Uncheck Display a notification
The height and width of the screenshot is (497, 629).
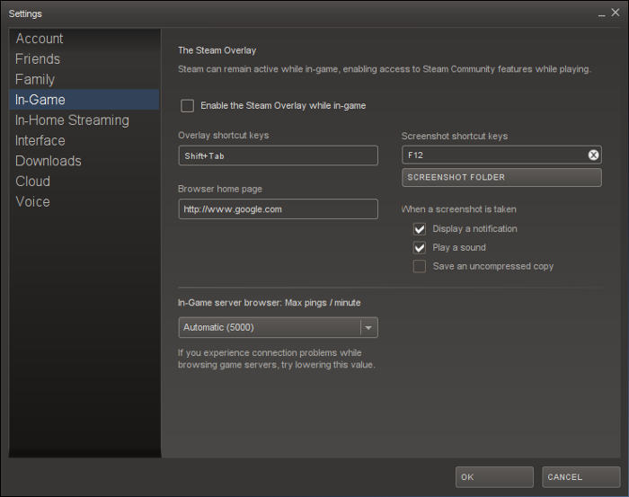click(420, 229)
